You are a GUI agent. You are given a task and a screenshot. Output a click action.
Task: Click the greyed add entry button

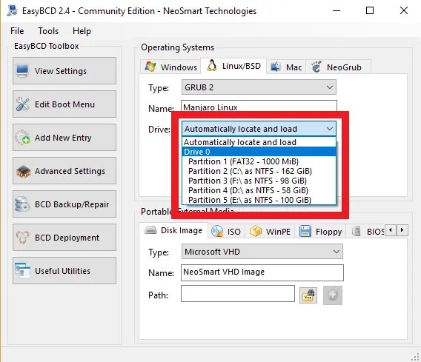(x=333, y=295)
